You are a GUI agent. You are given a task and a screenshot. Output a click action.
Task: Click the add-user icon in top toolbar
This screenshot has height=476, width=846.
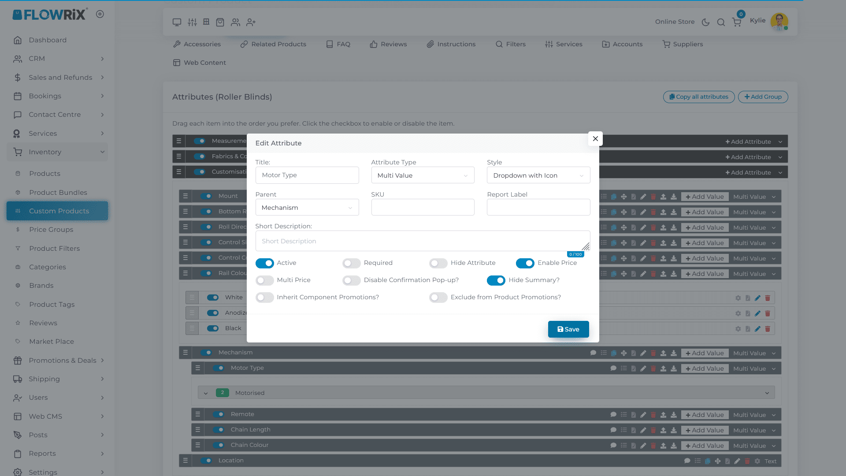tap(251, 22)
